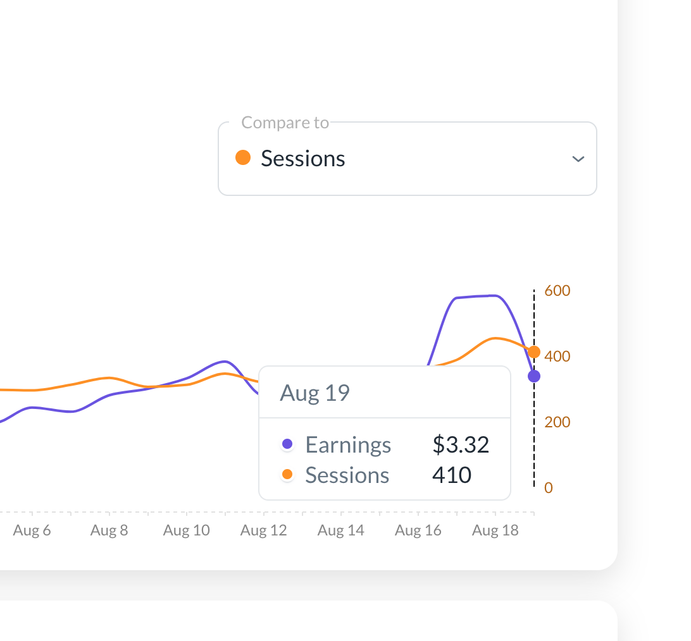This screenshot has width=691, height=641.
Task: Click the $3.32 earnings value
Action: pos(461,445)
